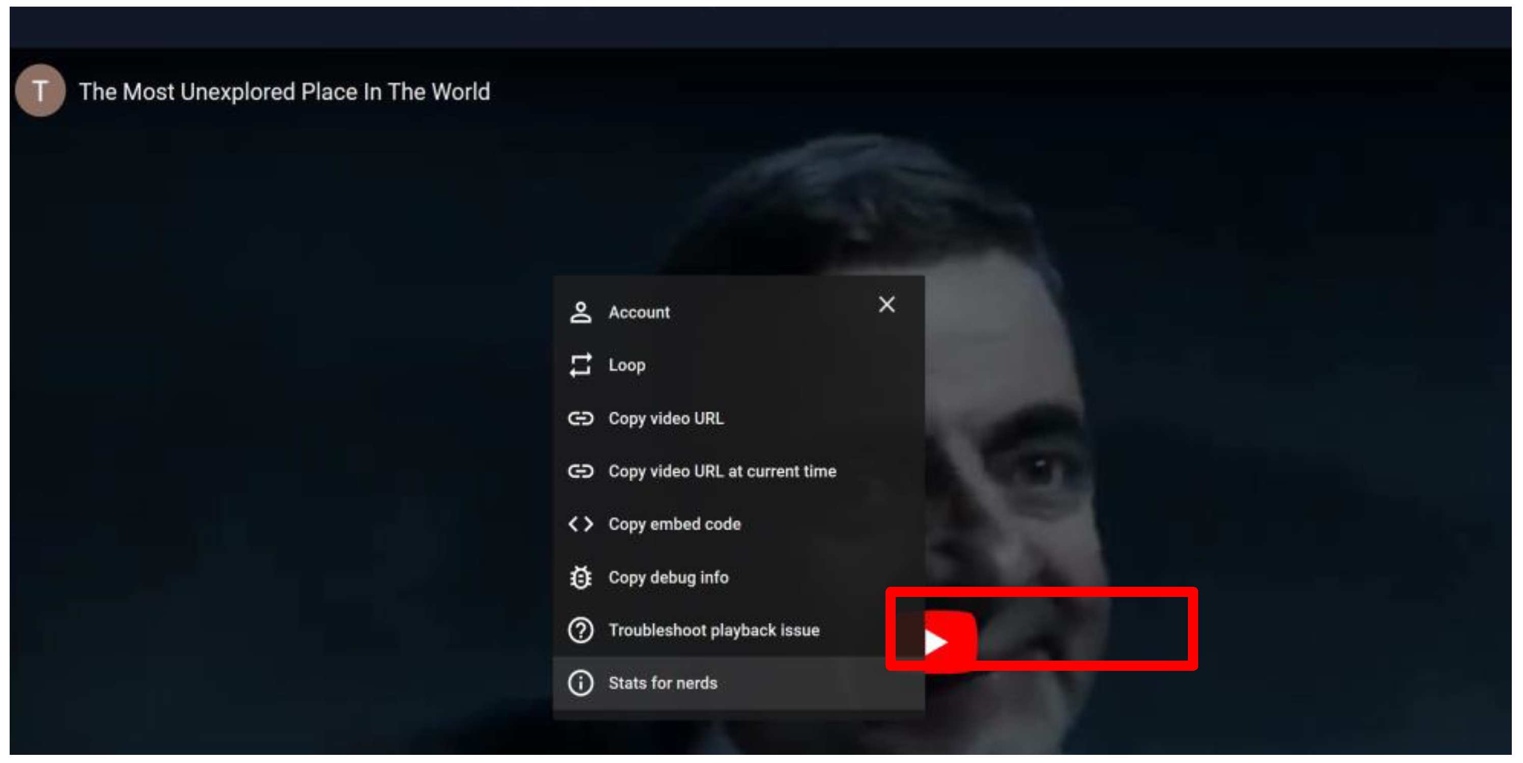1523x763 pixels.
Task: Show Stats for nerds
Action: point(662,683)
